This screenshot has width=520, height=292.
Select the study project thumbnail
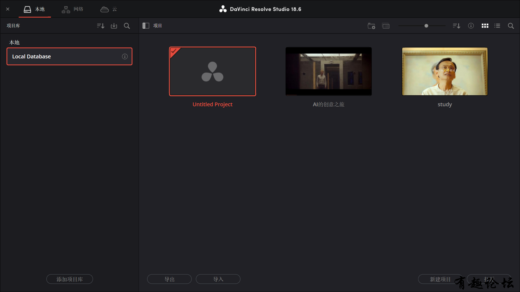coord(445,71)
